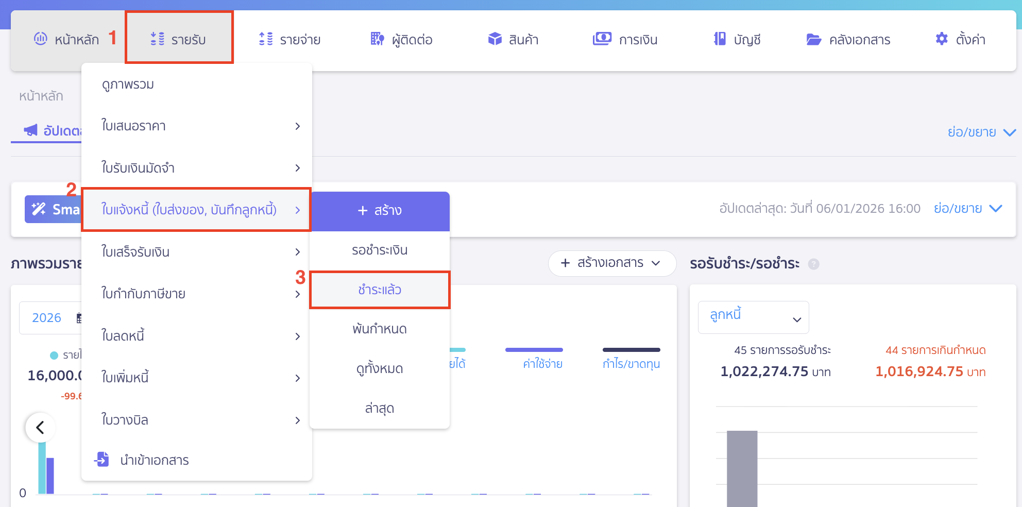
Task: Open the คลังเอกสาร document storage icon
Action: 813,39
